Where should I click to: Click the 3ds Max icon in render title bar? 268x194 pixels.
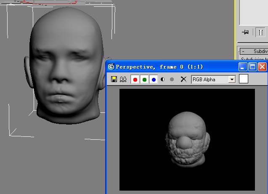[111, 66]
